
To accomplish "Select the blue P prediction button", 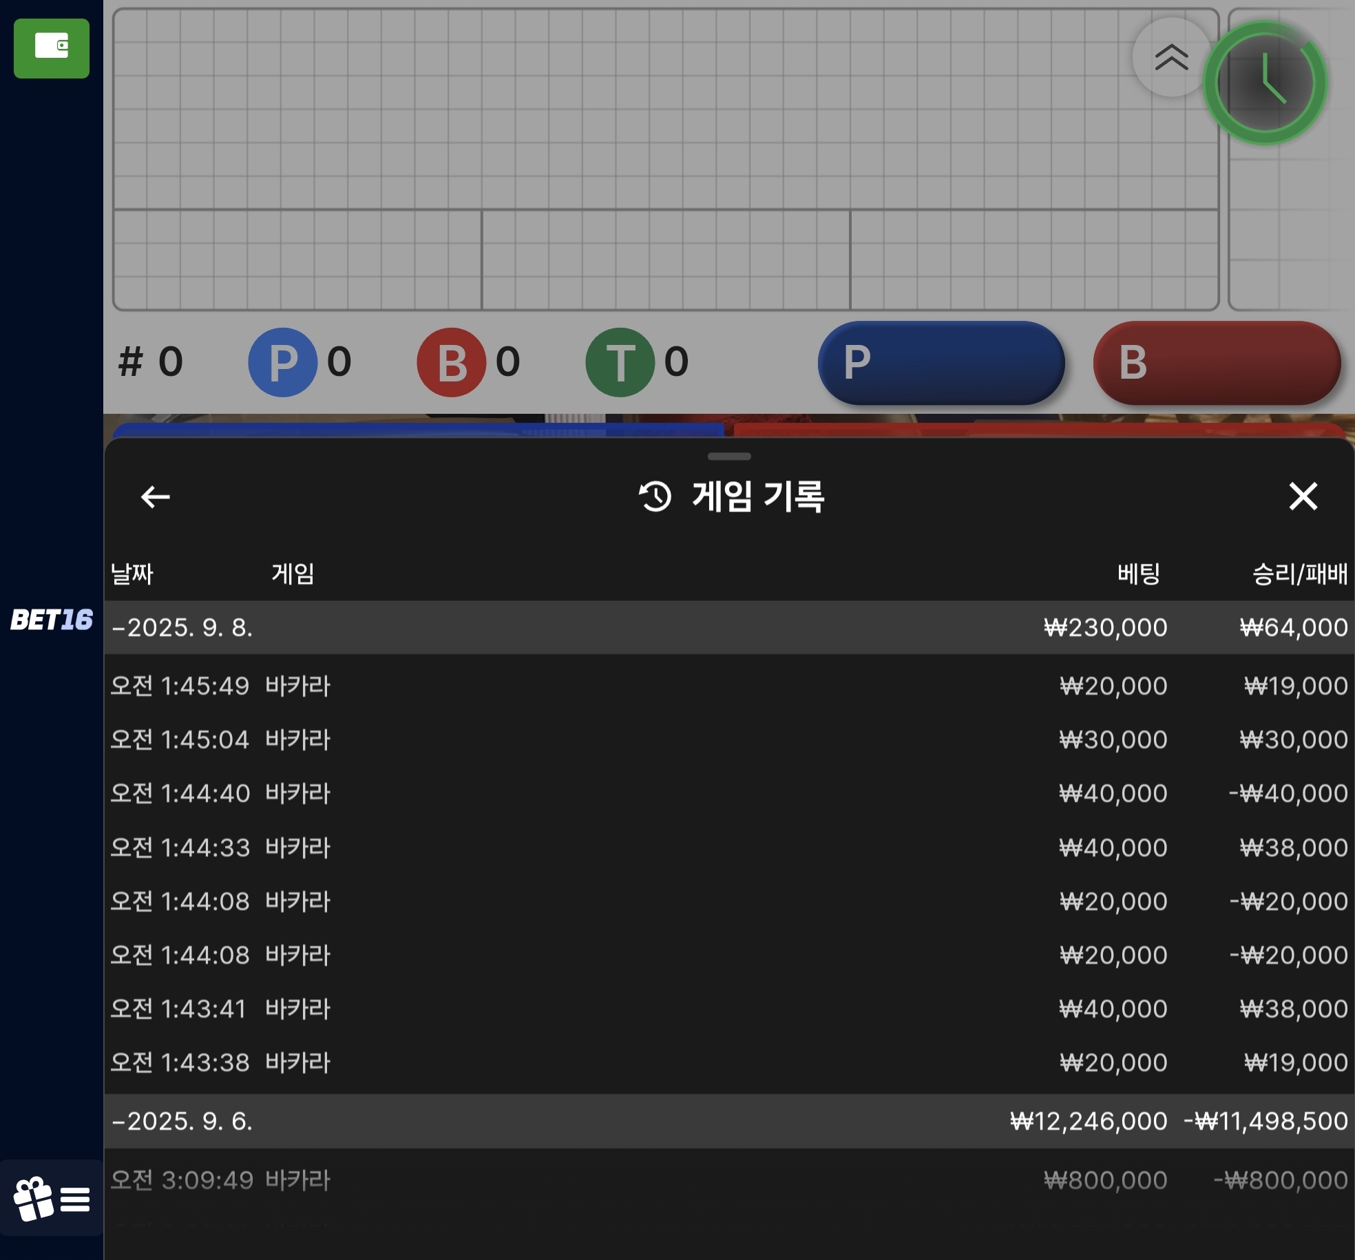I will pos(941,362).
